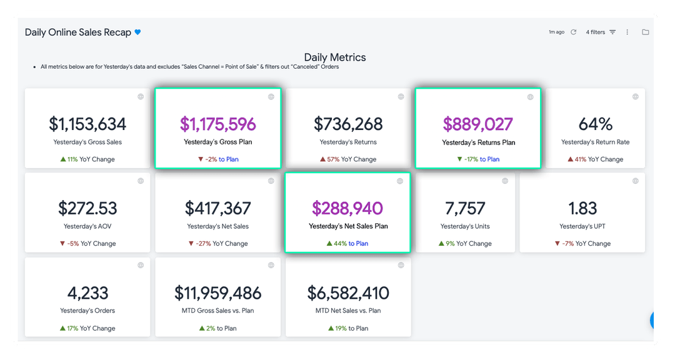Click globe icon on MTD Gross Sales tile
Image resolution: width=675 pixels, height=357 pixels.
tap(271, 265)
